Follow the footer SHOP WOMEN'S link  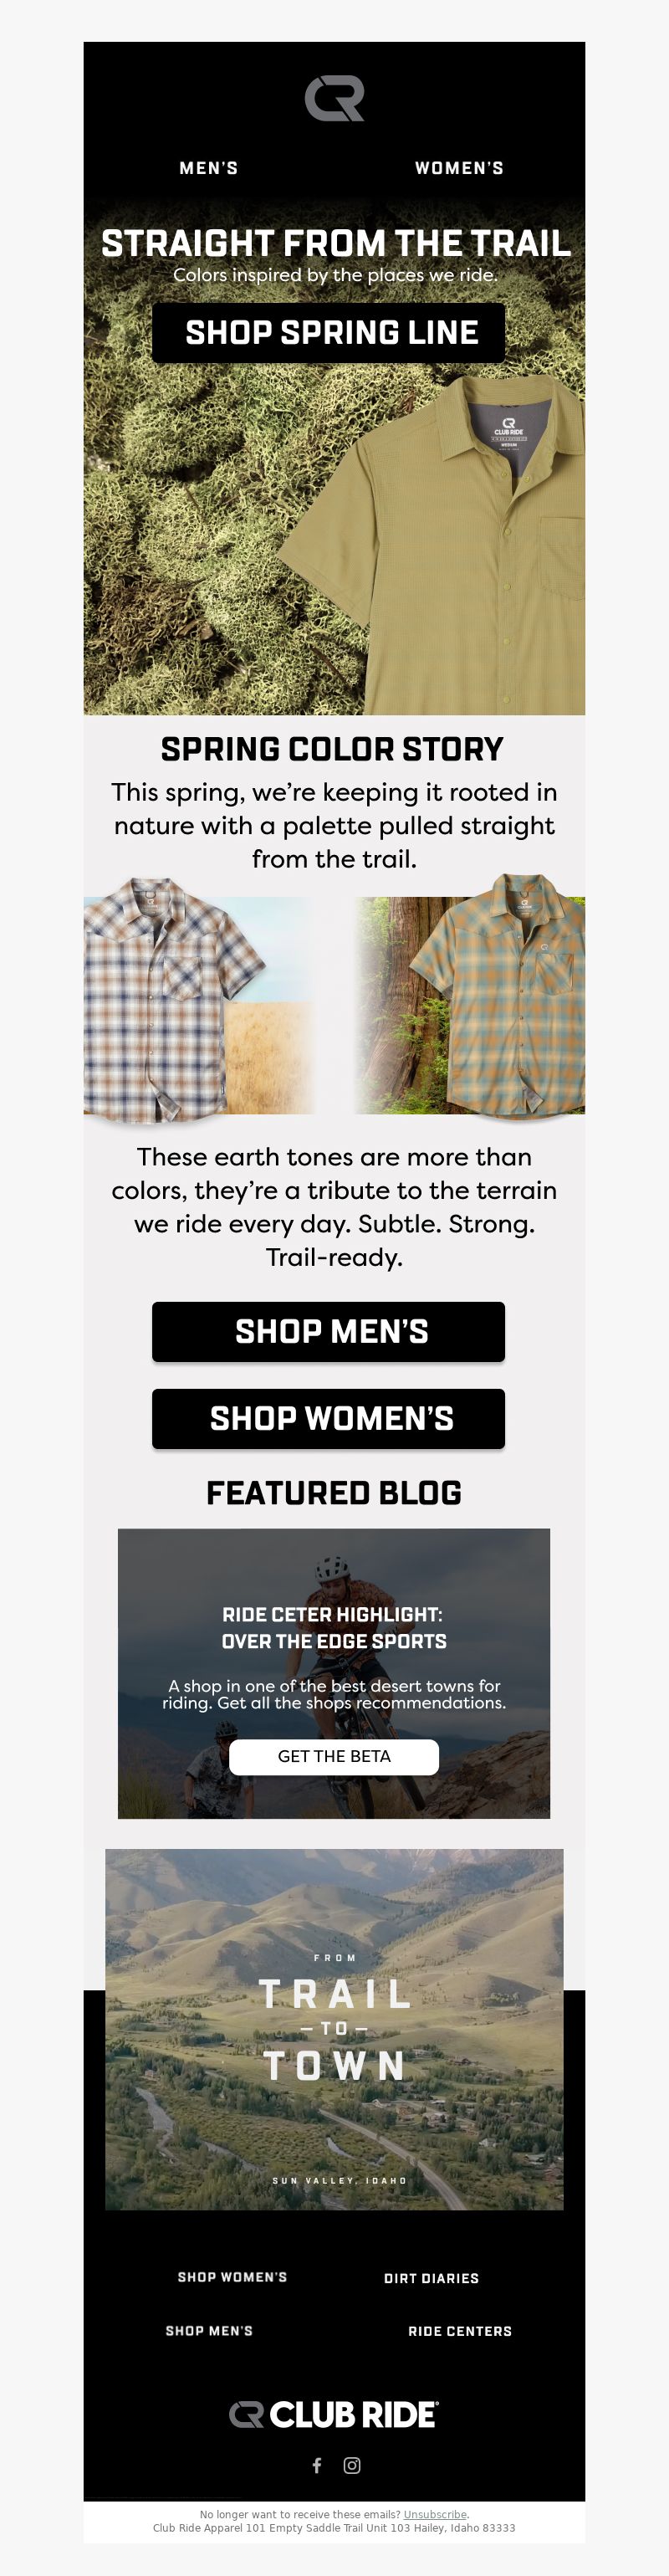[x=232, y=2277]
